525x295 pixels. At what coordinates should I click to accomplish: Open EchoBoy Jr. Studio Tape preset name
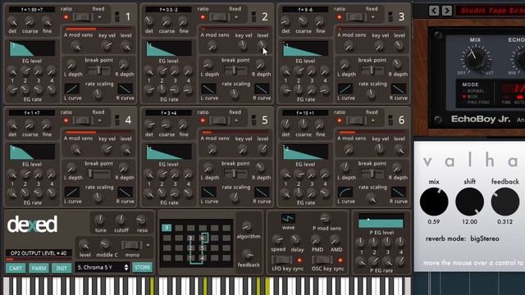pos(491,11)
